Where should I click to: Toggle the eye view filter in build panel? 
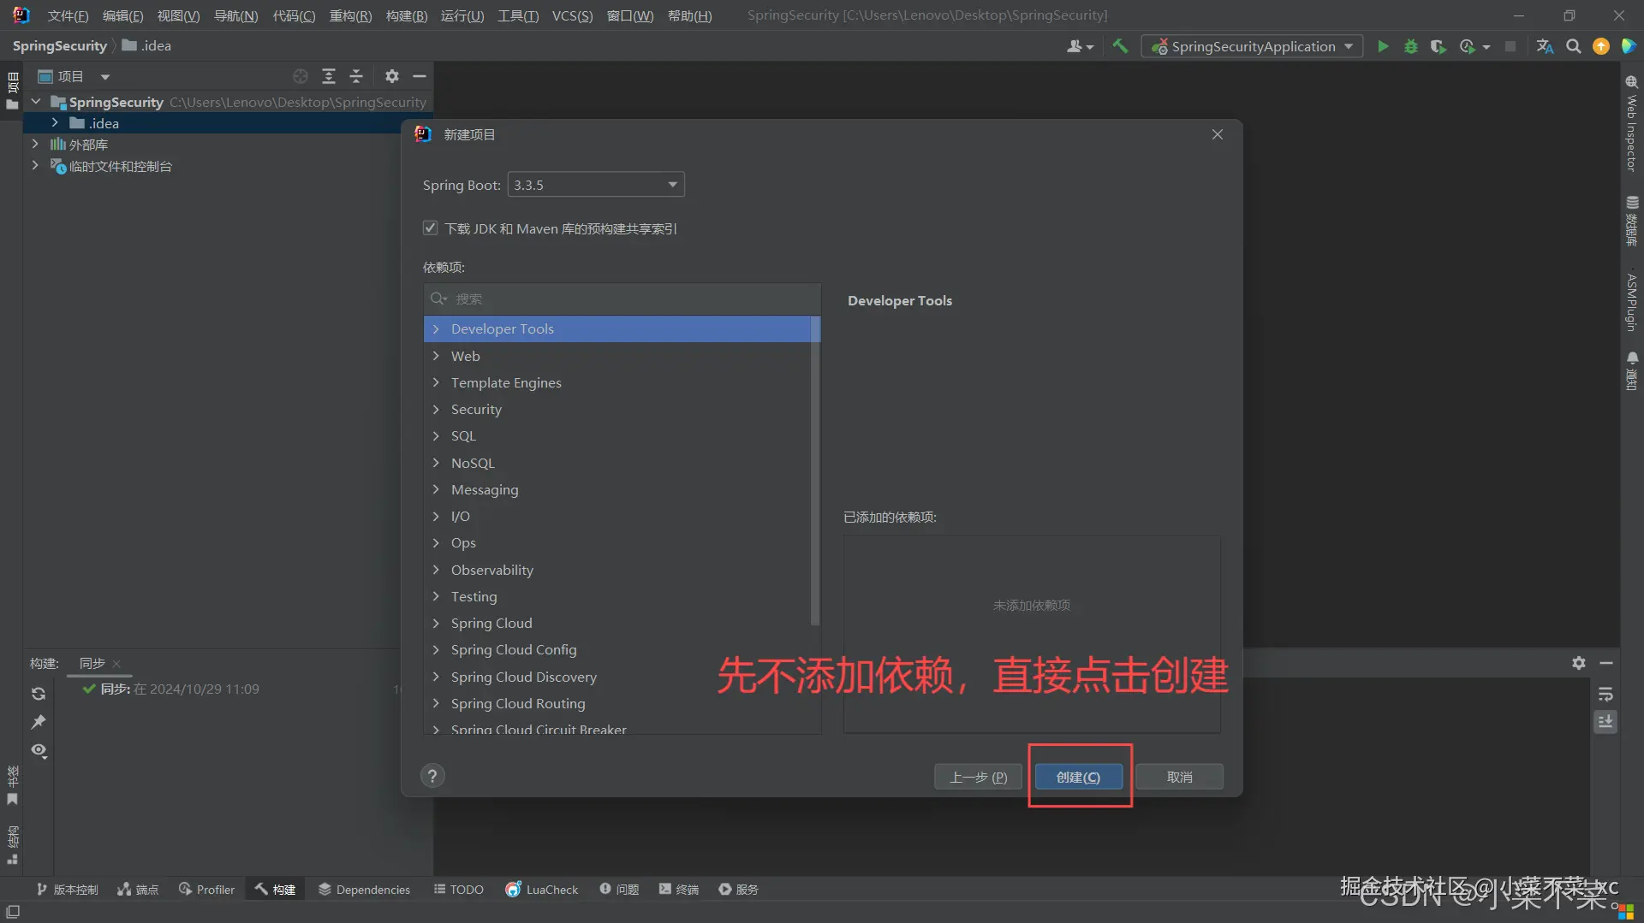pos(39,750)
